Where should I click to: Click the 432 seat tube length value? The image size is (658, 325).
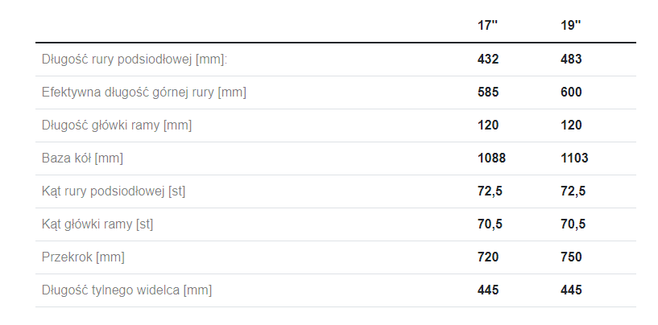tap(489, 59)
